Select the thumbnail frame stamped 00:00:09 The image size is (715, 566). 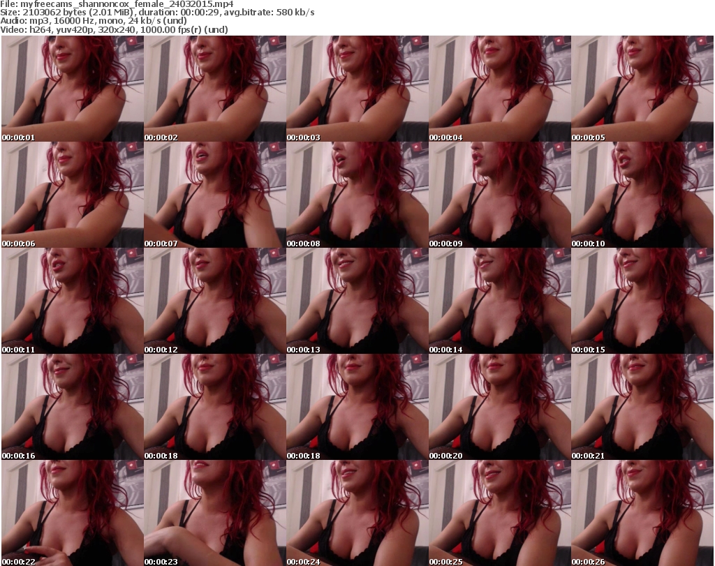(499, 195)
